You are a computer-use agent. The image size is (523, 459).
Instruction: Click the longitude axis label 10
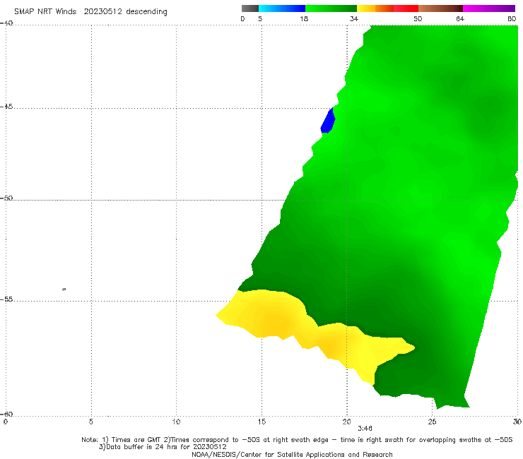[176, 422]
